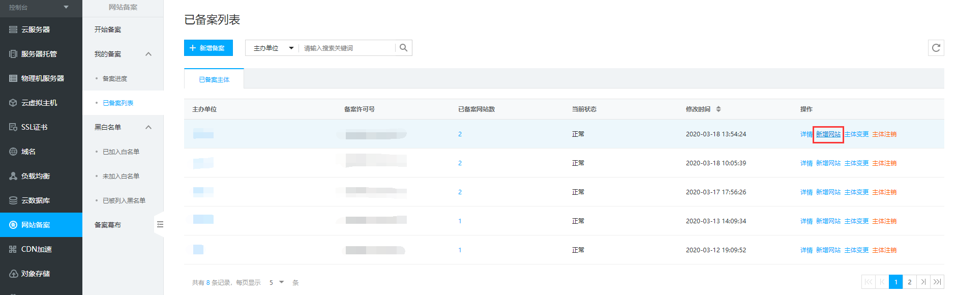Open 云数据库 in the sidebar

tap(36, 200)
